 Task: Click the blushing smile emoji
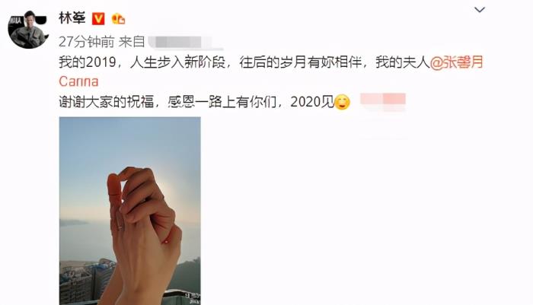coord(342,102)
